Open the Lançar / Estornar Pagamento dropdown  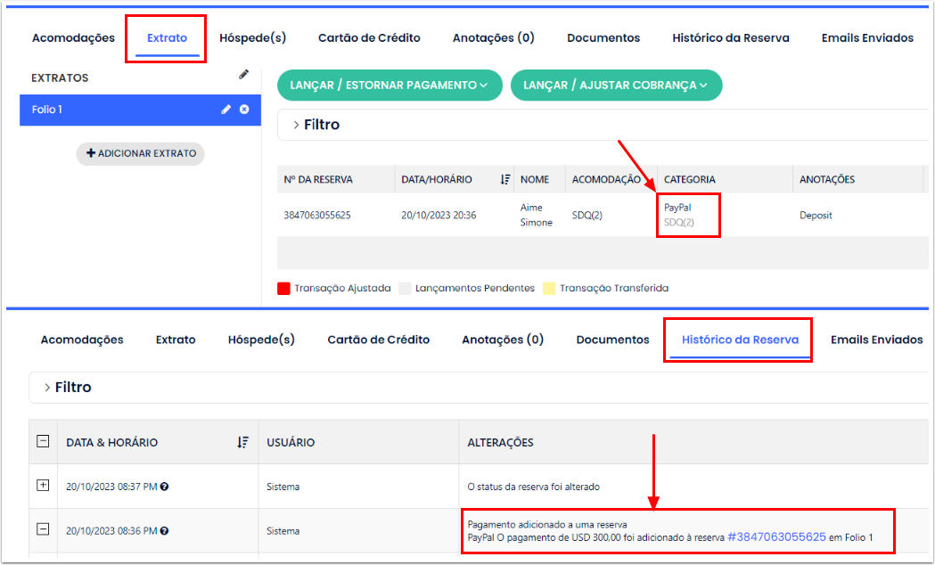click(x=390, y=85)
